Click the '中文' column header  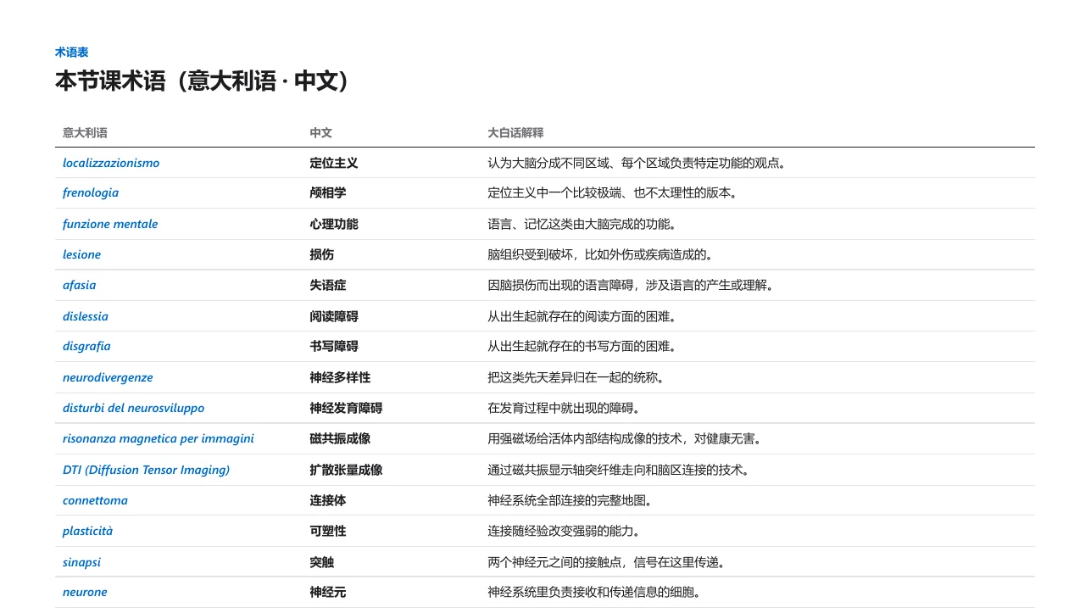point(320,133)
